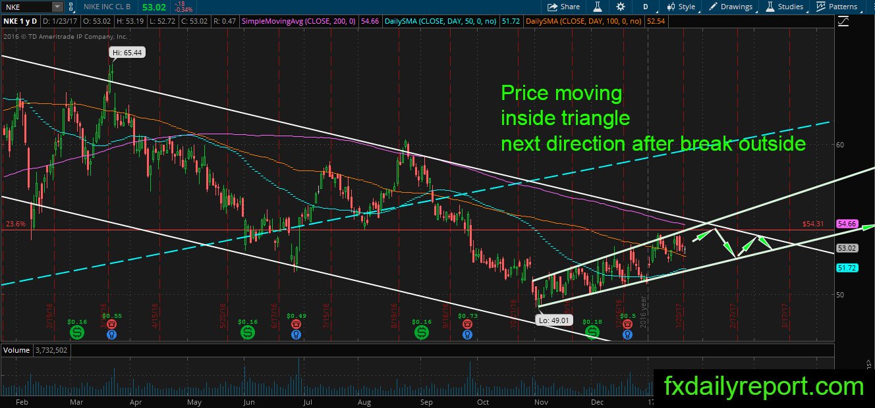Click the 53.02 current price tag
This screenshot has height=408, width=875.
pyautogui.click(x=846, y=248)
